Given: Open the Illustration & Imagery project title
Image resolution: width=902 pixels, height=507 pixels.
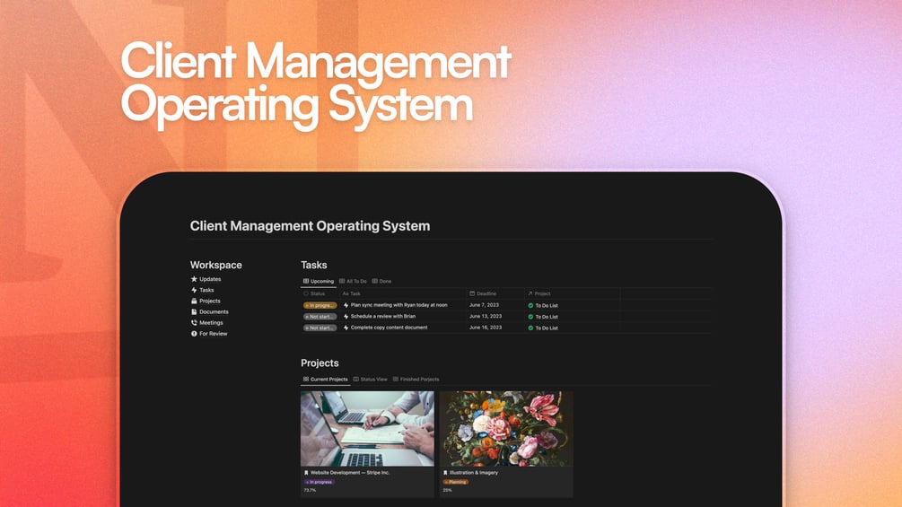Looking at the screenshot, I should click(x=473, y=473).
